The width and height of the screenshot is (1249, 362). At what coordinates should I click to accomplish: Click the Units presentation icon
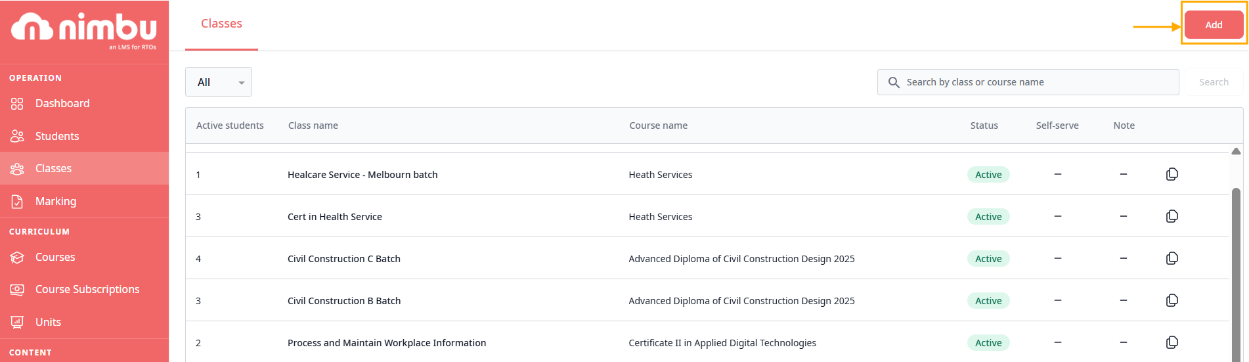[17, 322]
